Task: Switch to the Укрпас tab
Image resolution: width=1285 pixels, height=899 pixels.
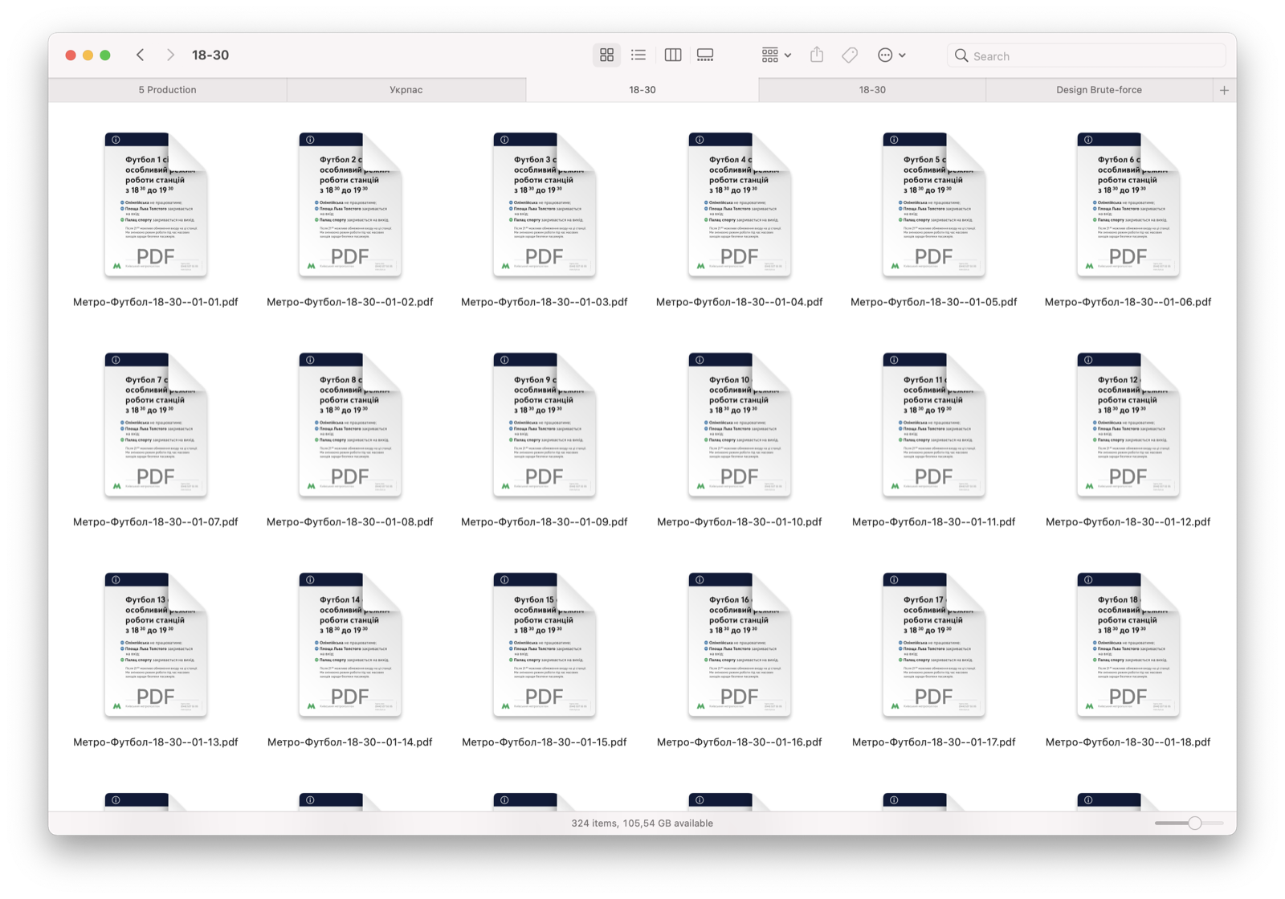Action: coord(406,90)
